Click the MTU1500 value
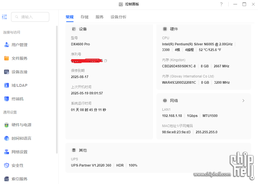Screen dimensions: 258x184 click(x=210, y=116)
